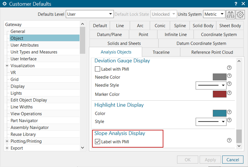This screenshot has height=167, width=248.
Task: Click the right panel vertical scrollbar thumb
Action: (x=239, y=136)
